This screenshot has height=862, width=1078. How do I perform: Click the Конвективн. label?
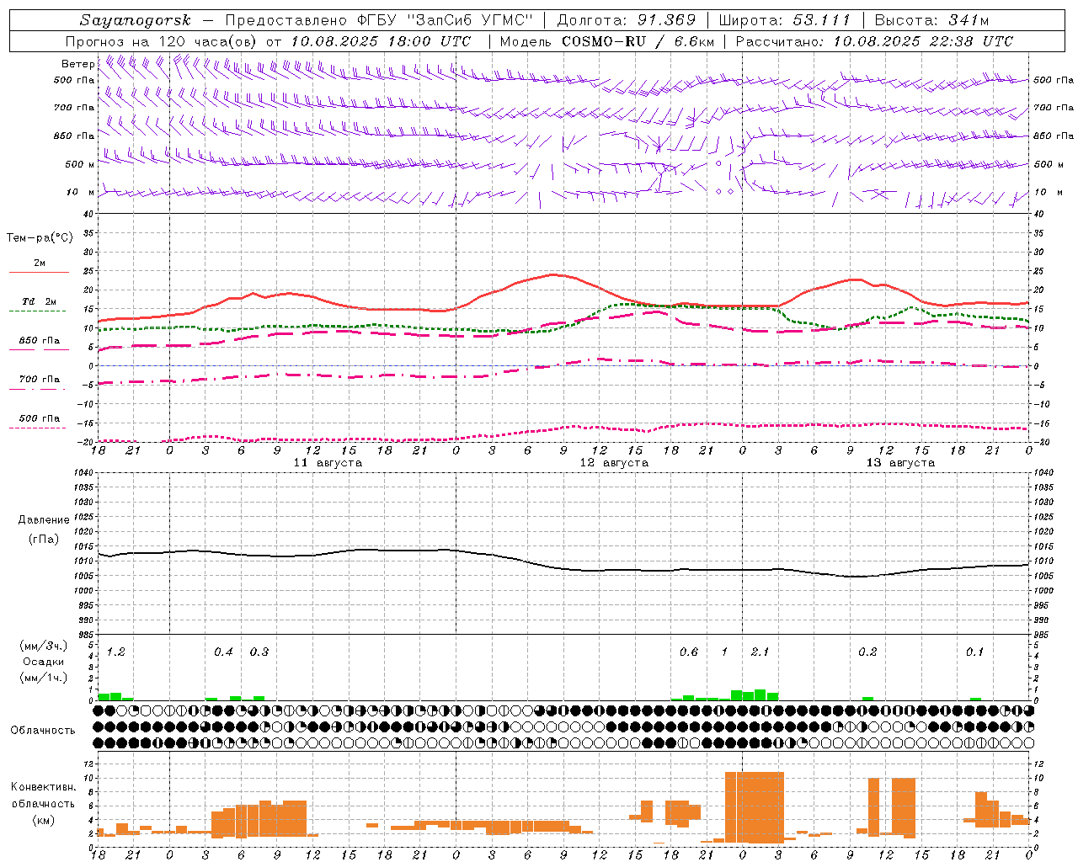point(43,787)
